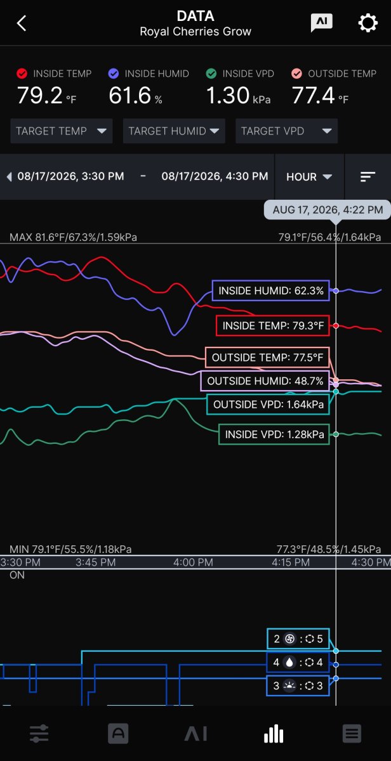Open the AI chat bubble icon
Viewport: 391px width, 761px height.
(x=321, y=23)
